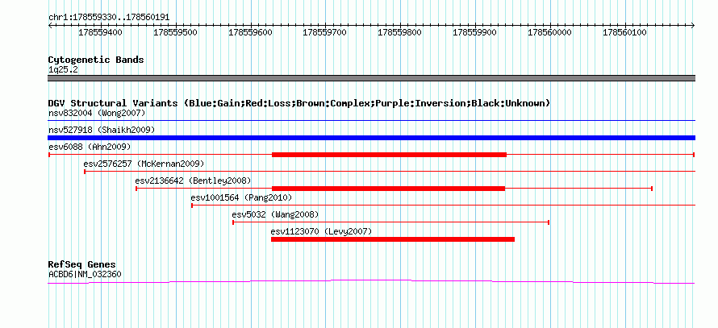
Task: Click the DGV Structural Variants track title
Action: click(298, 103)
